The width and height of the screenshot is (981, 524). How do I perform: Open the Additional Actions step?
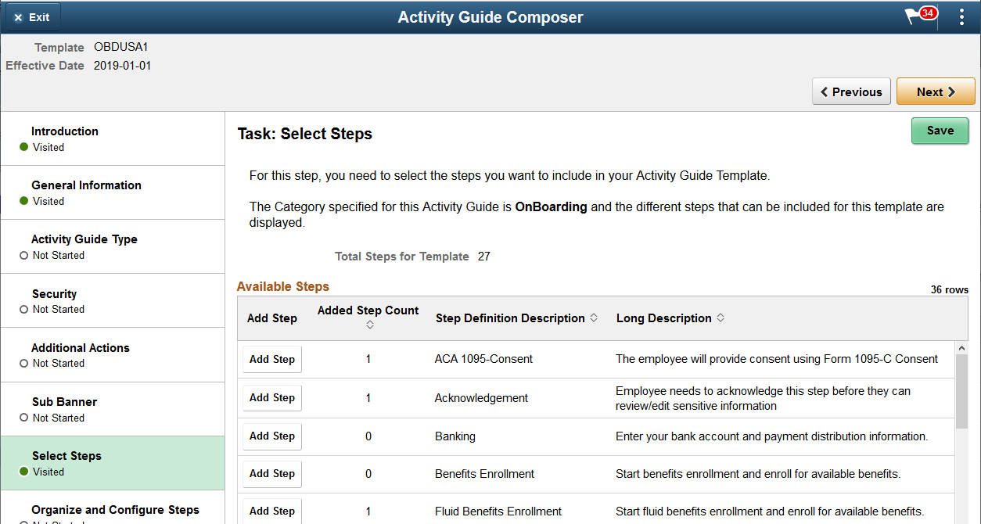tap(80, 348)
